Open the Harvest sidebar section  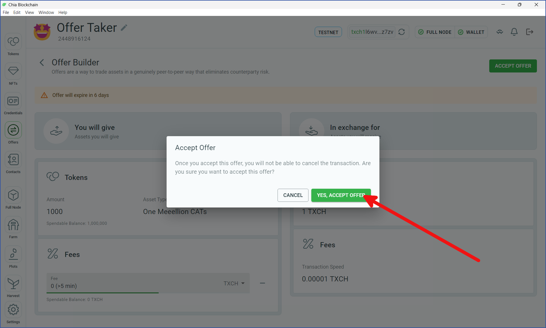tap(13, 287)
